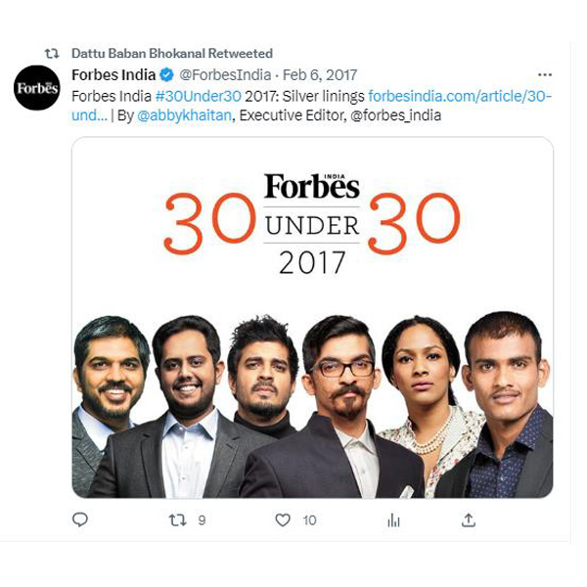Open Forbes profile avatar picture

point(37,88)
